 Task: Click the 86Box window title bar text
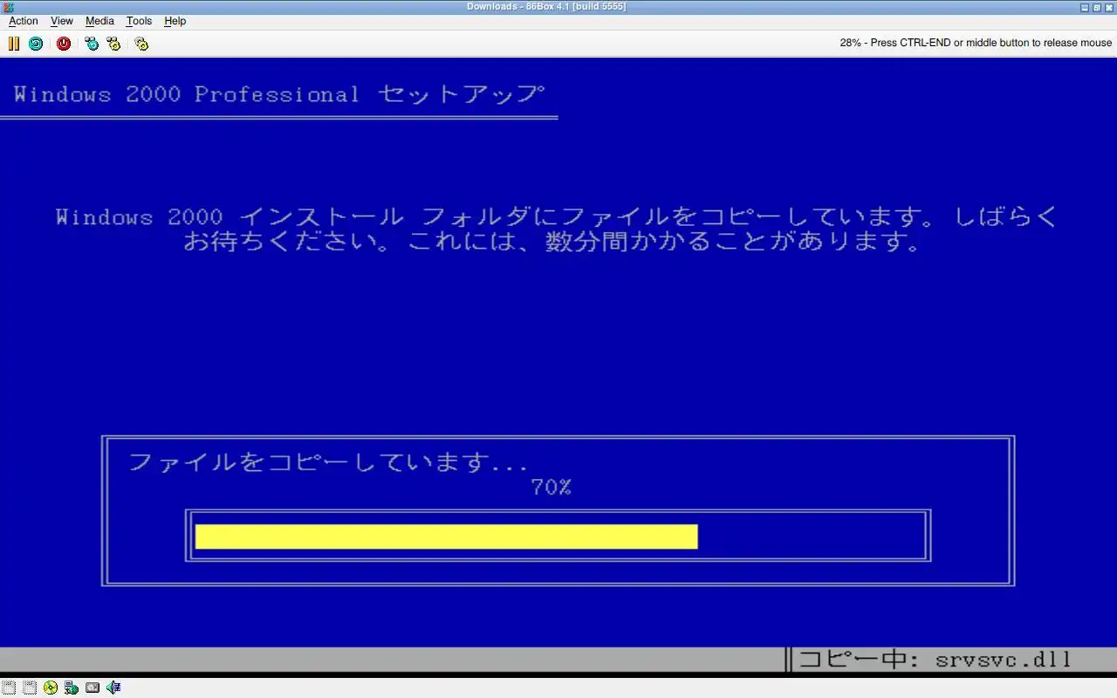tap(546, 7)
